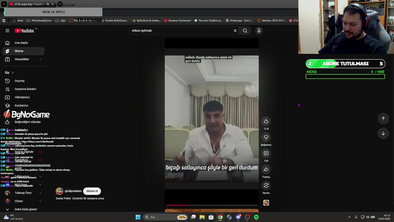Open Closer subscription channel

click(x=23, y=201)
